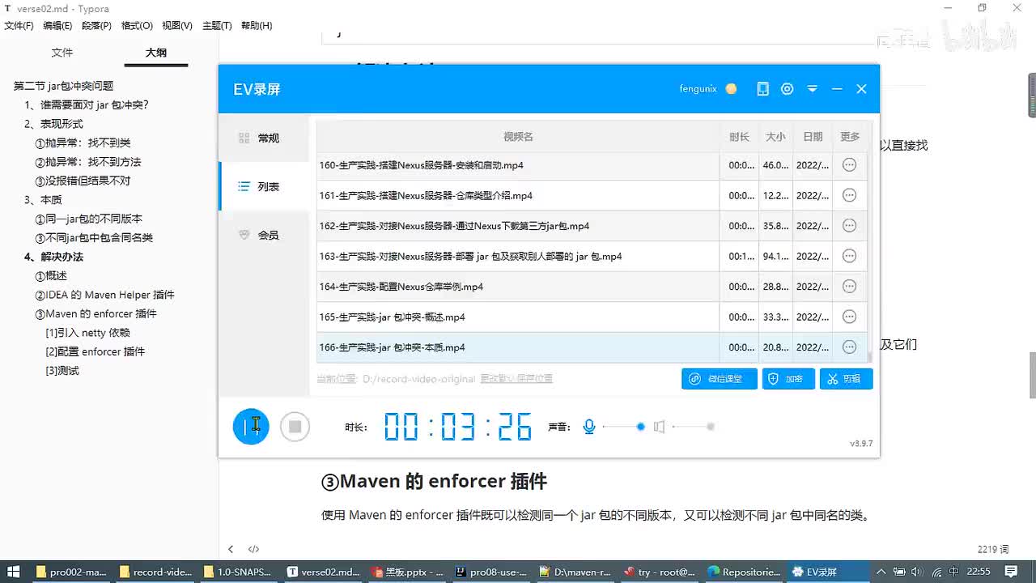Switch to the 大纲 sidebar tab in Typora

[156, 53]
